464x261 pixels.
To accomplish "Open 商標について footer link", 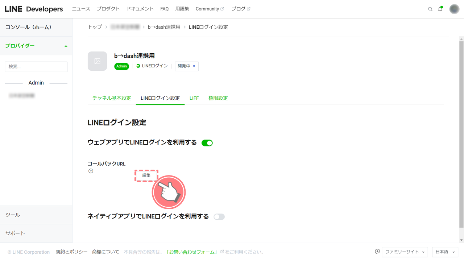I will pyautogui.click(x=105, y=252).
